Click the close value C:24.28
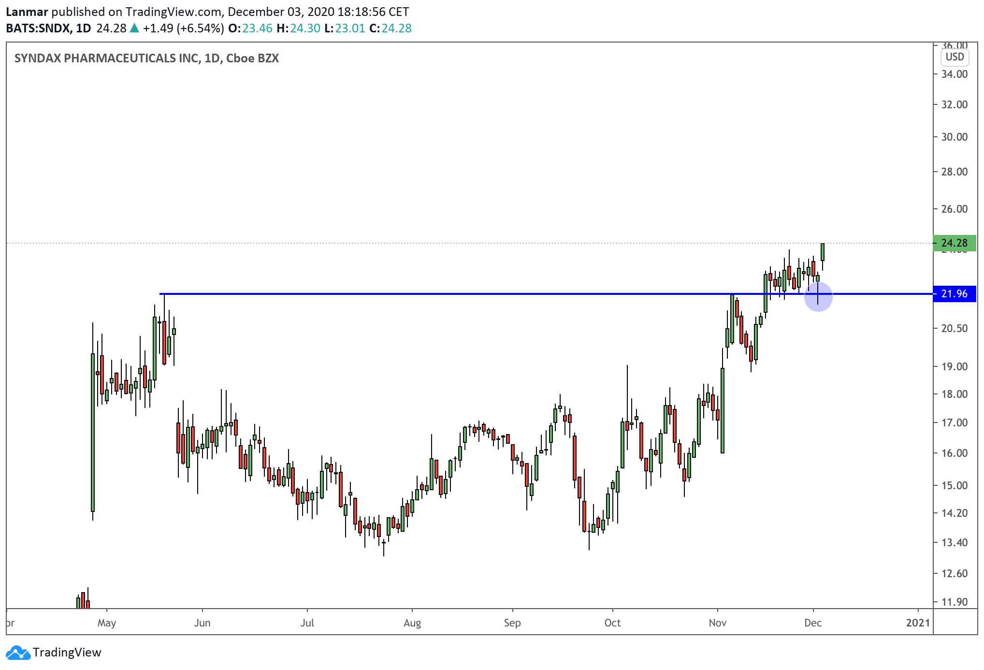The height and width of the screenshot is (670, 984). (x=391, y=28)
